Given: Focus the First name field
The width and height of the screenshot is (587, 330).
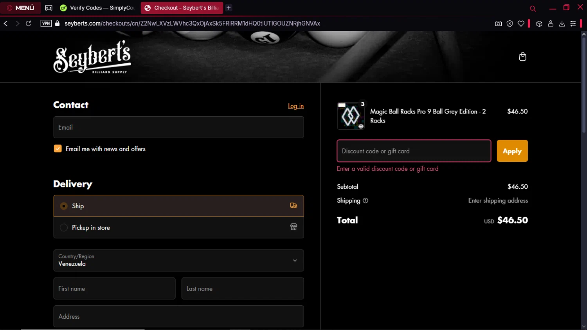Looking at the screenshot, I should 114,289.
